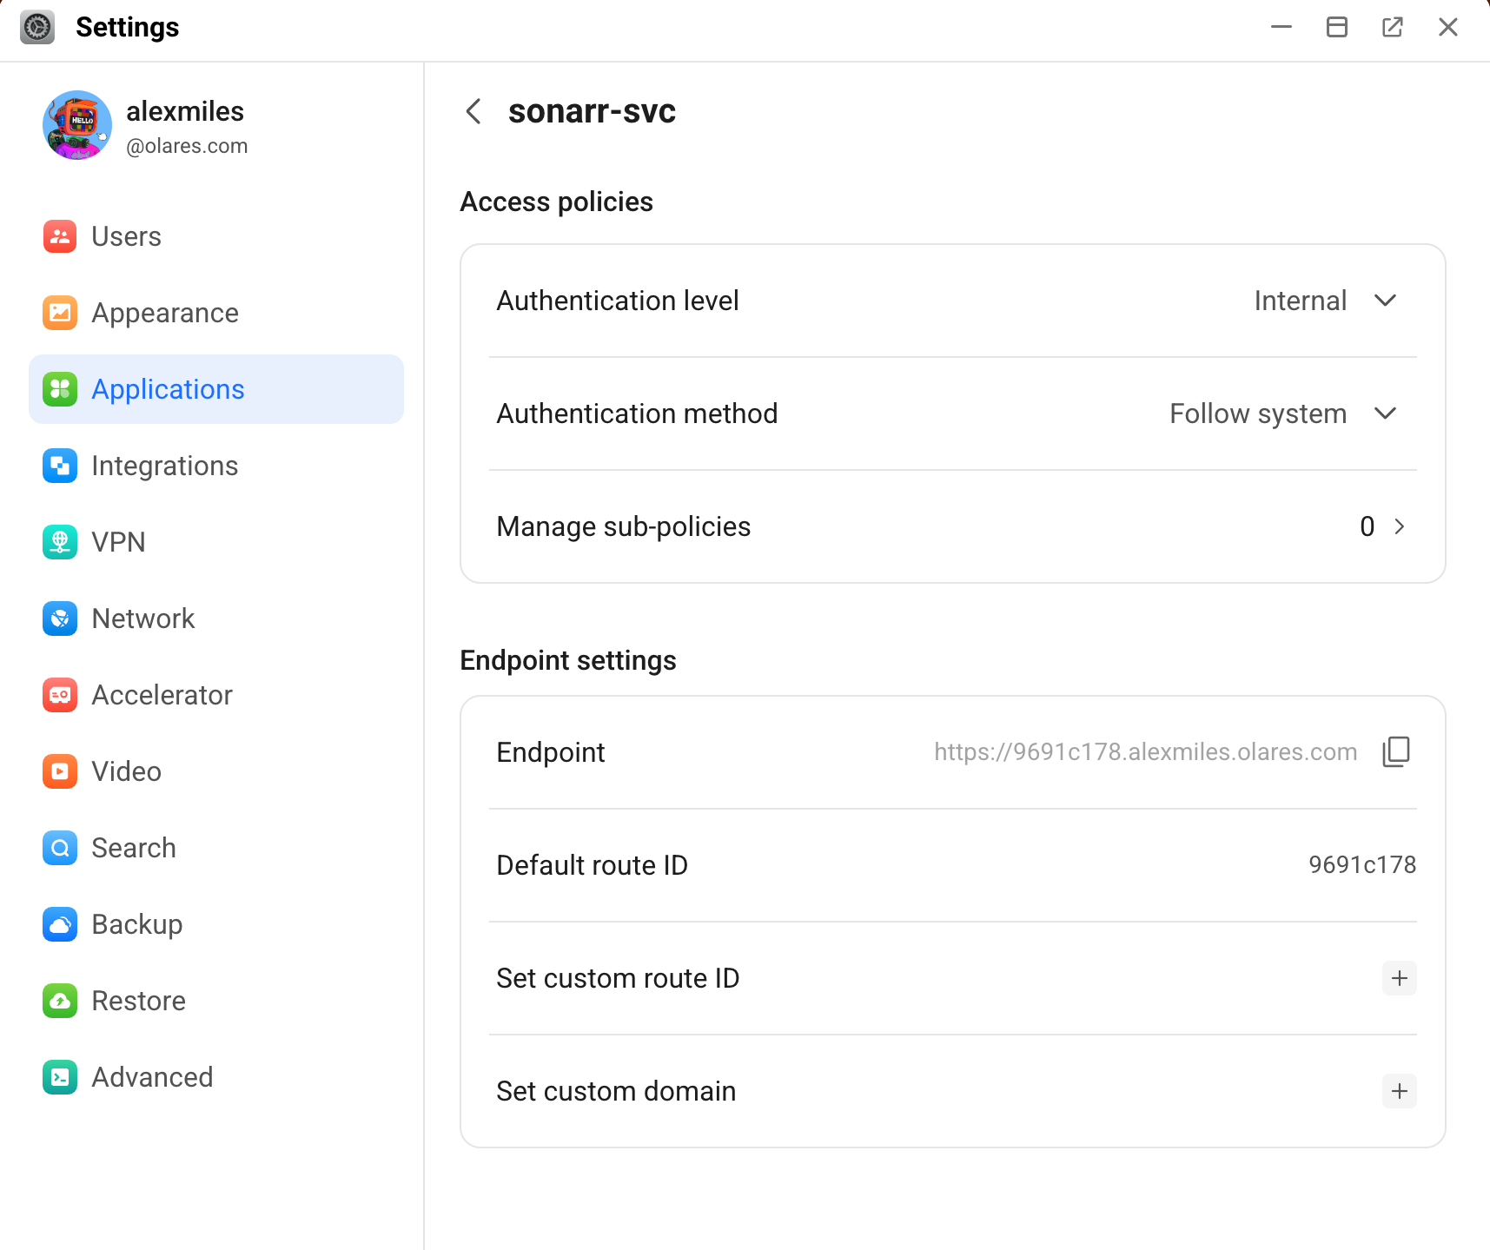The image size is (1490, 1250).
Task: Click the Set custom route ID label
Action: pyautogui.click(x=618, y=978)
